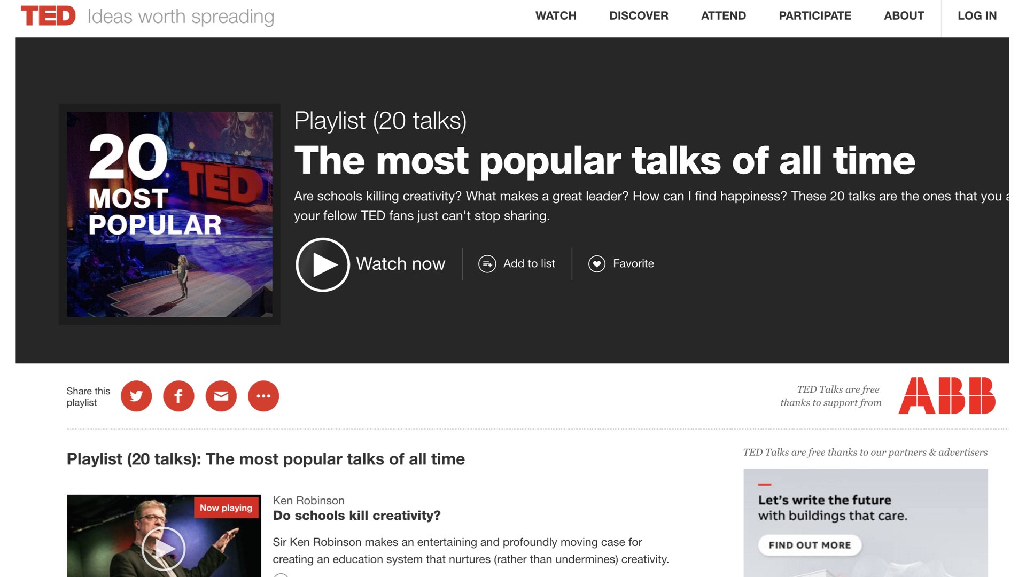The height and width of the screenshot is (577, 1026).
Task: Click the Add to list label
Action: 529,263
